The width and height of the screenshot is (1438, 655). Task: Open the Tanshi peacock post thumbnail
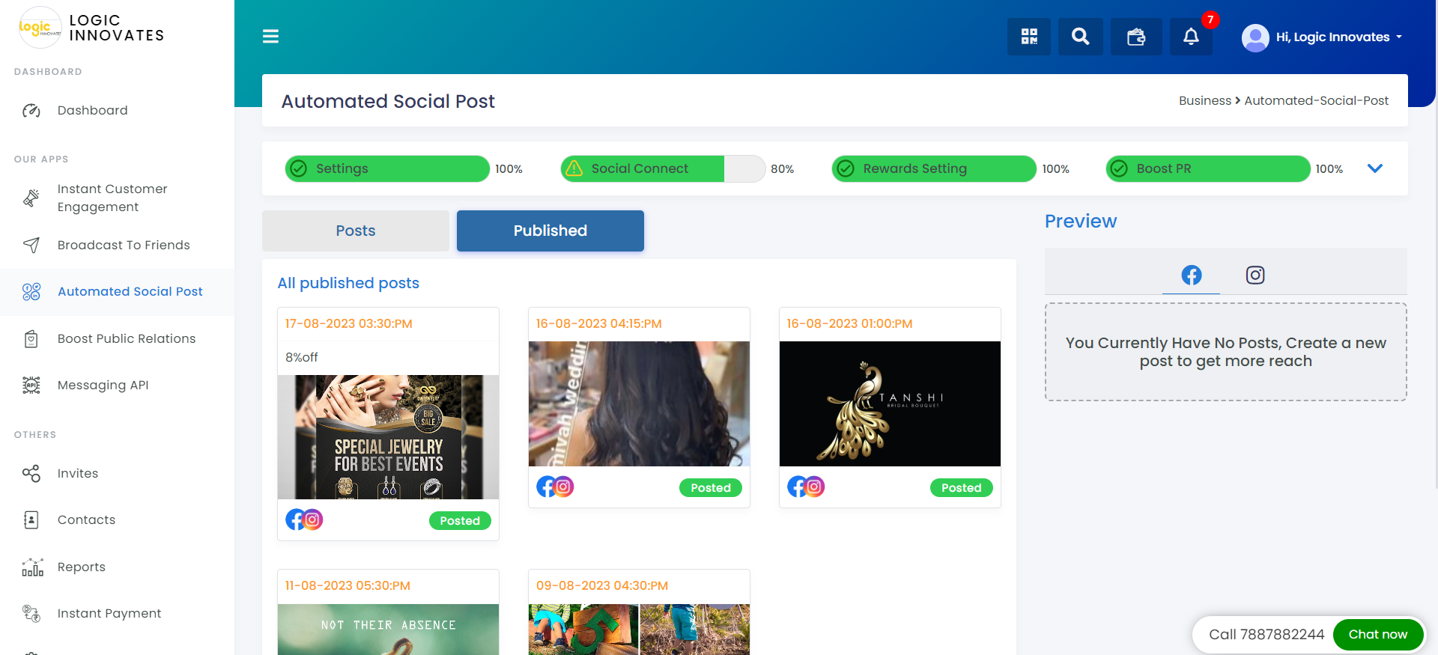890,404
